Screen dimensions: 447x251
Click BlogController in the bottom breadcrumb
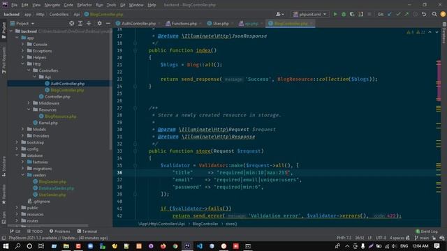click(x=205, y=224)
